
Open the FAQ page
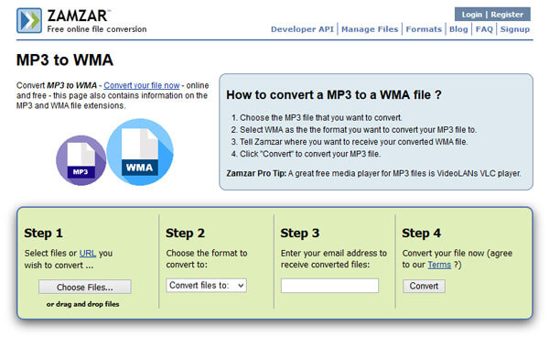coord(484,29)
